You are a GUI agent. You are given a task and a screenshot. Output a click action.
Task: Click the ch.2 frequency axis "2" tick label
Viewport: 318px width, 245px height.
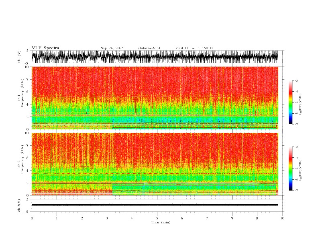pos(28,183)
